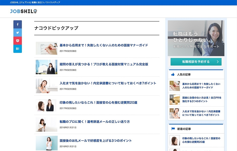
Task: Open article 転職のプロに聞く！選考辞退メールの正しい送り方
Action: (95, 122)
